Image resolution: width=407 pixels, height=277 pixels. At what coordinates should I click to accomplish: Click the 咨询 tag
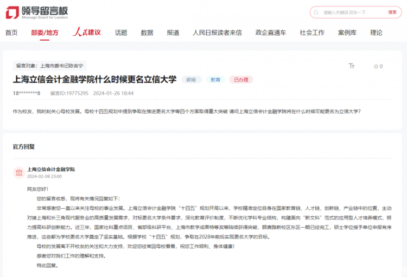point(191,80)
